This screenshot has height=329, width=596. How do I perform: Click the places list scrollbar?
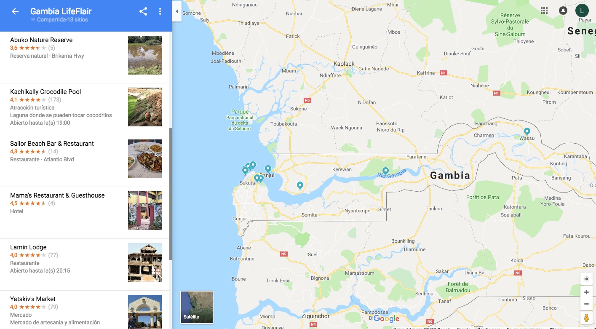(x=171, y=194)
